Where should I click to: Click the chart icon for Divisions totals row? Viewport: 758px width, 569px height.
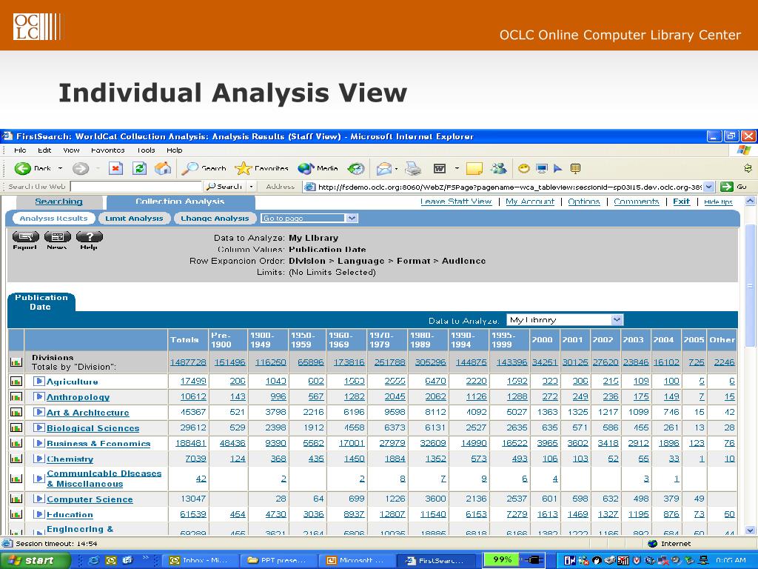16,362
